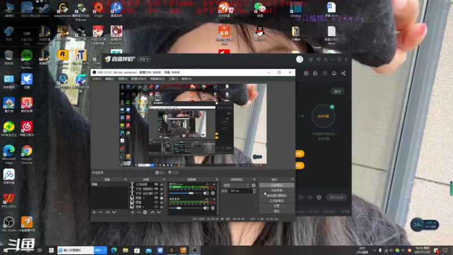Mute the desktop audio channel

click(206, 208)
